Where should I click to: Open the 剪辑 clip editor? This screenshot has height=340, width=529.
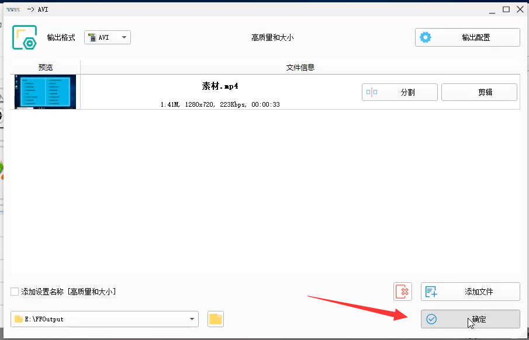point(479,92)
